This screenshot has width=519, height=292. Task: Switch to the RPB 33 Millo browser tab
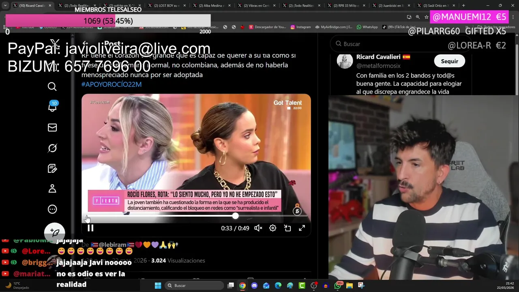[x=346, y=6]
